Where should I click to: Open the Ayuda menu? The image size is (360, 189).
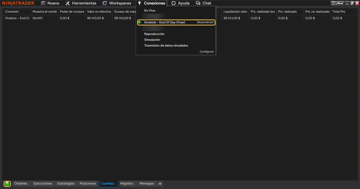(180, 3)
